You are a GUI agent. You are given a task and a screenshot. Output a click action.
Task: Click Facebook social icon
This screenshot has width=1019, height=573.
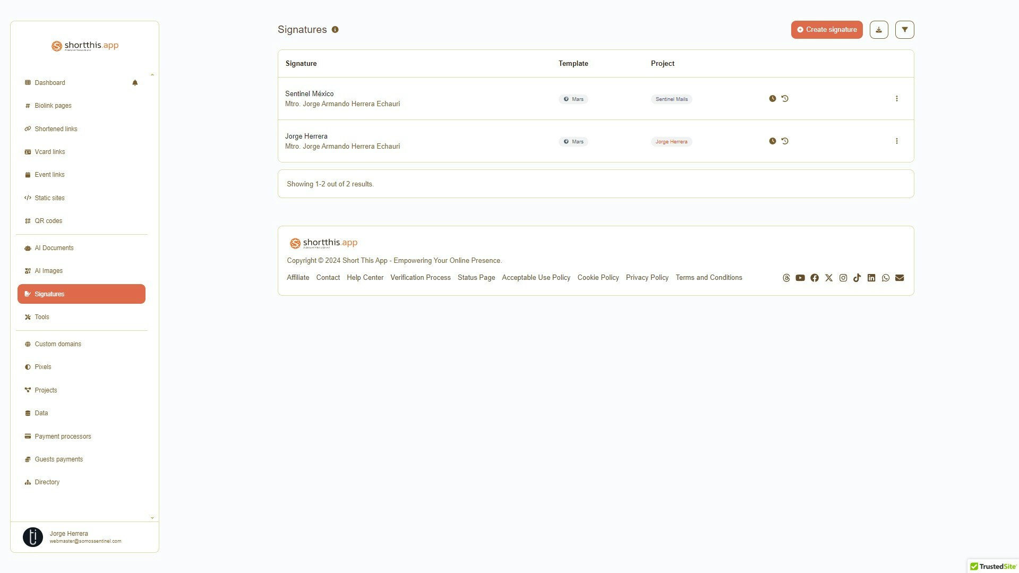tap(815, 278)
